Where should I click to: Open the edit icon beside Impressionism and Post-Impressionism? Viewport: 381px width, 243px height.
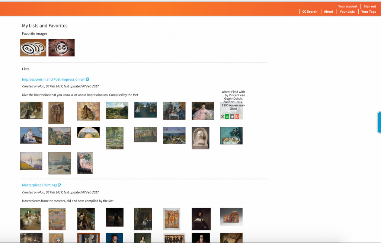point(88,79)
